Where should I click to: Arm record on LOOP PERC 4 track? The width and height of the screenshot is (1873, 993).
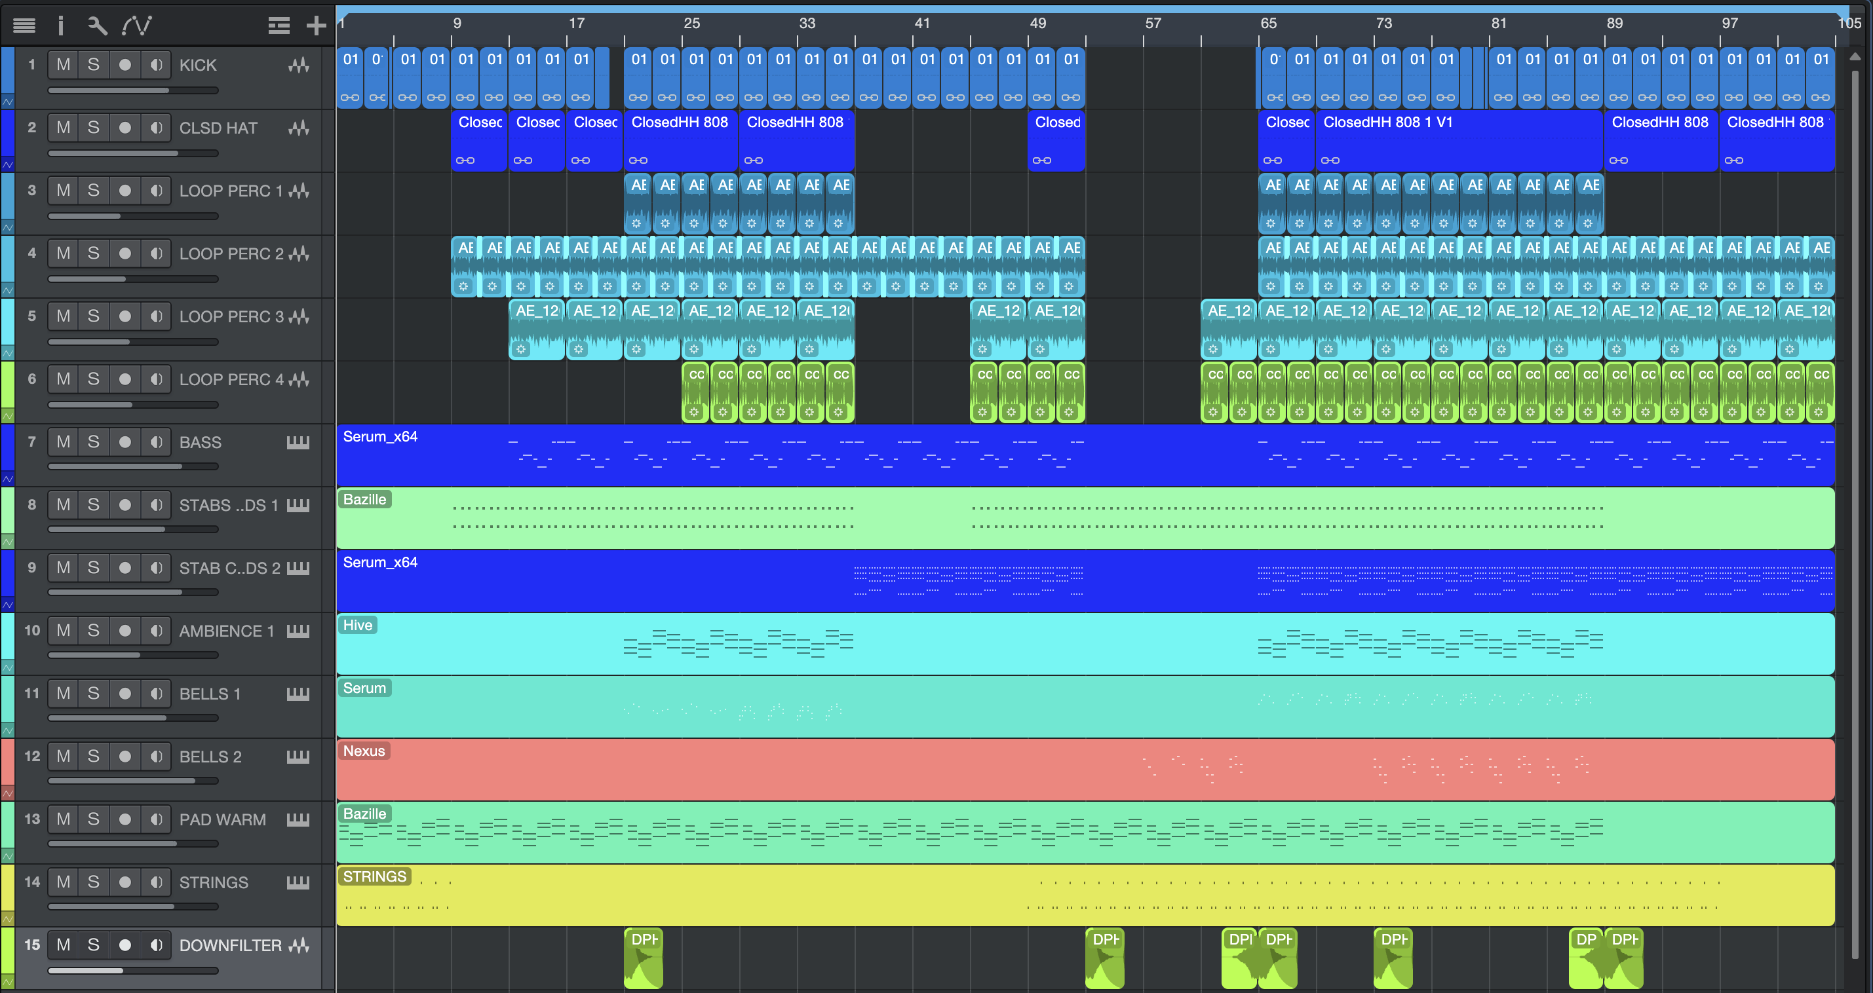(x=125, y=379)
